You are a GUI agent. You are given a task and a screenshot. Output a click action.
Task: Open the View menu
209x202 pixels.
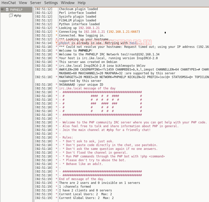23,3
